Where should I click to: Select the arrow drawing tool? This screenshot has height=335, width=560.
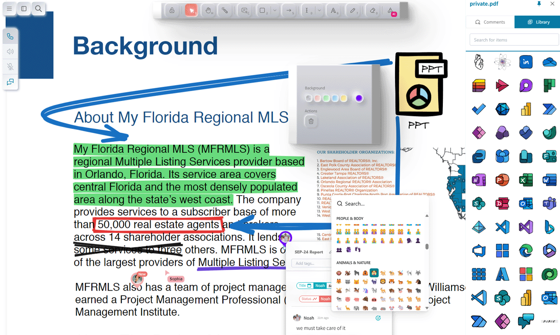pos(290,10)
